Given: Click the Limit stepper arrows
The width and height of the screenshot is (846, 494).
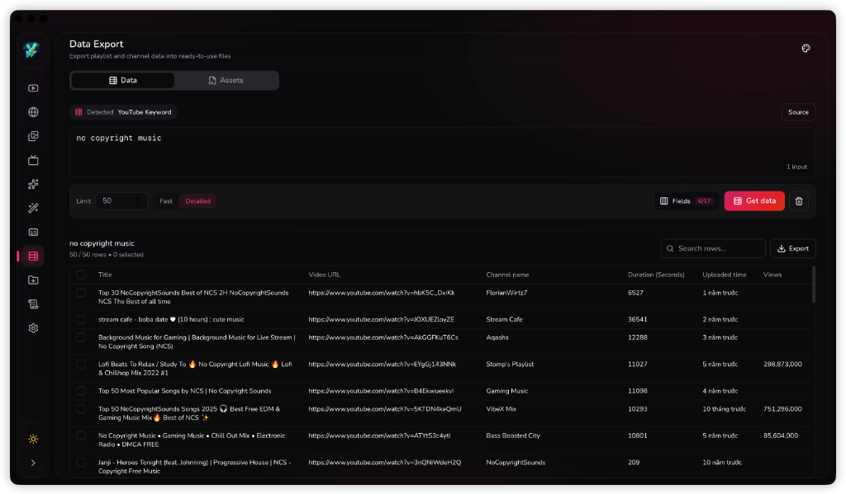Looking at the screenshot, I should pyautogui.click(x=137, y=201).
